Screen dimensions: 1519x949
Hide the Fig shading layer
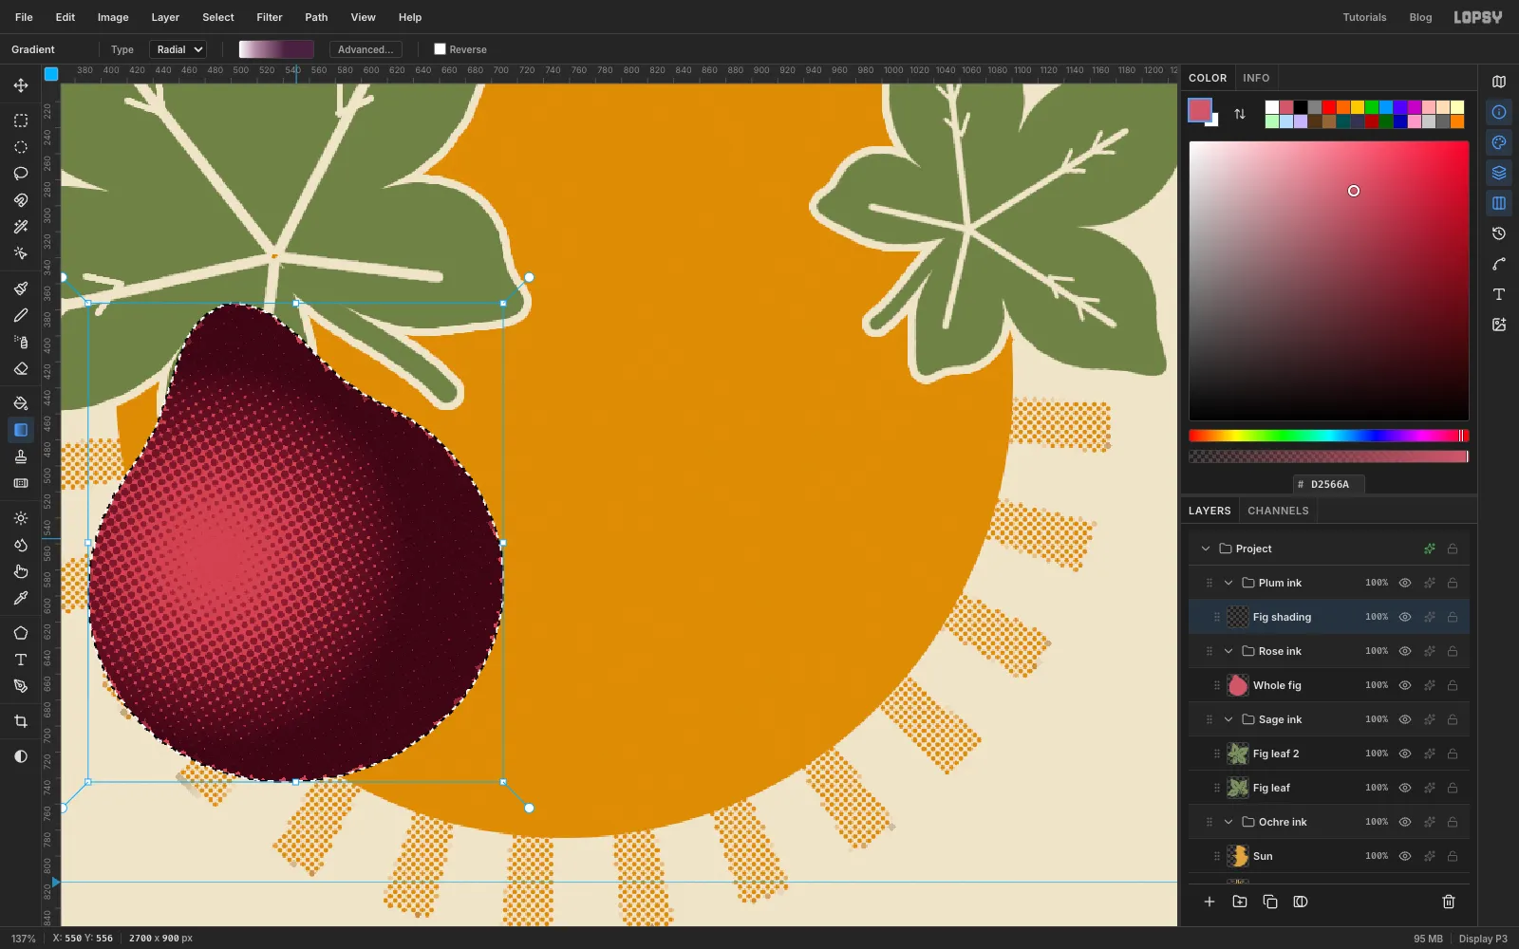coord(1405,617)
